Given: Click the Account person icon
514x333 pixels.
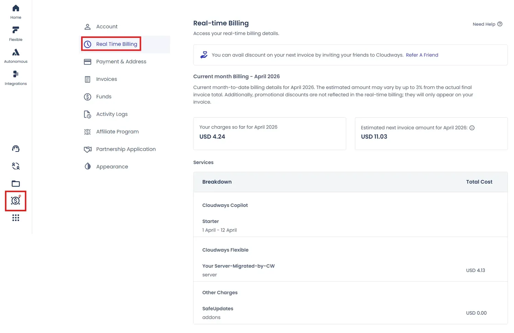Looking at the screenshot, I should click(88, 27).
